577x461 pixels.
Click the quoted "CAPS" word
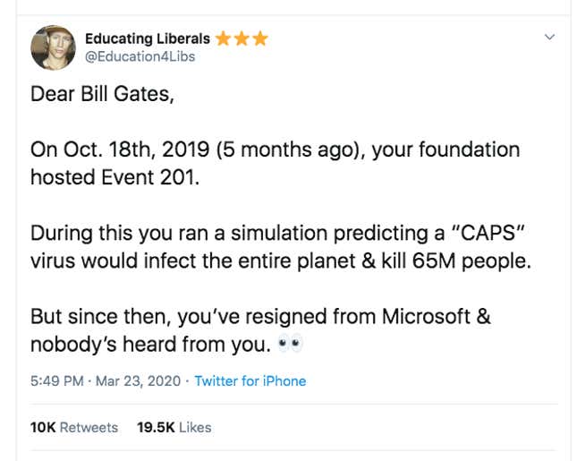(x=488, y=233)
